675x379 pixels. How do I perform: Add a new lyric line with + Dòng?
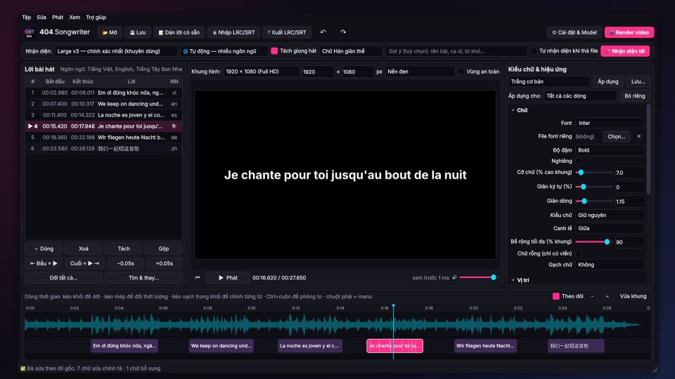click(44, 248)
